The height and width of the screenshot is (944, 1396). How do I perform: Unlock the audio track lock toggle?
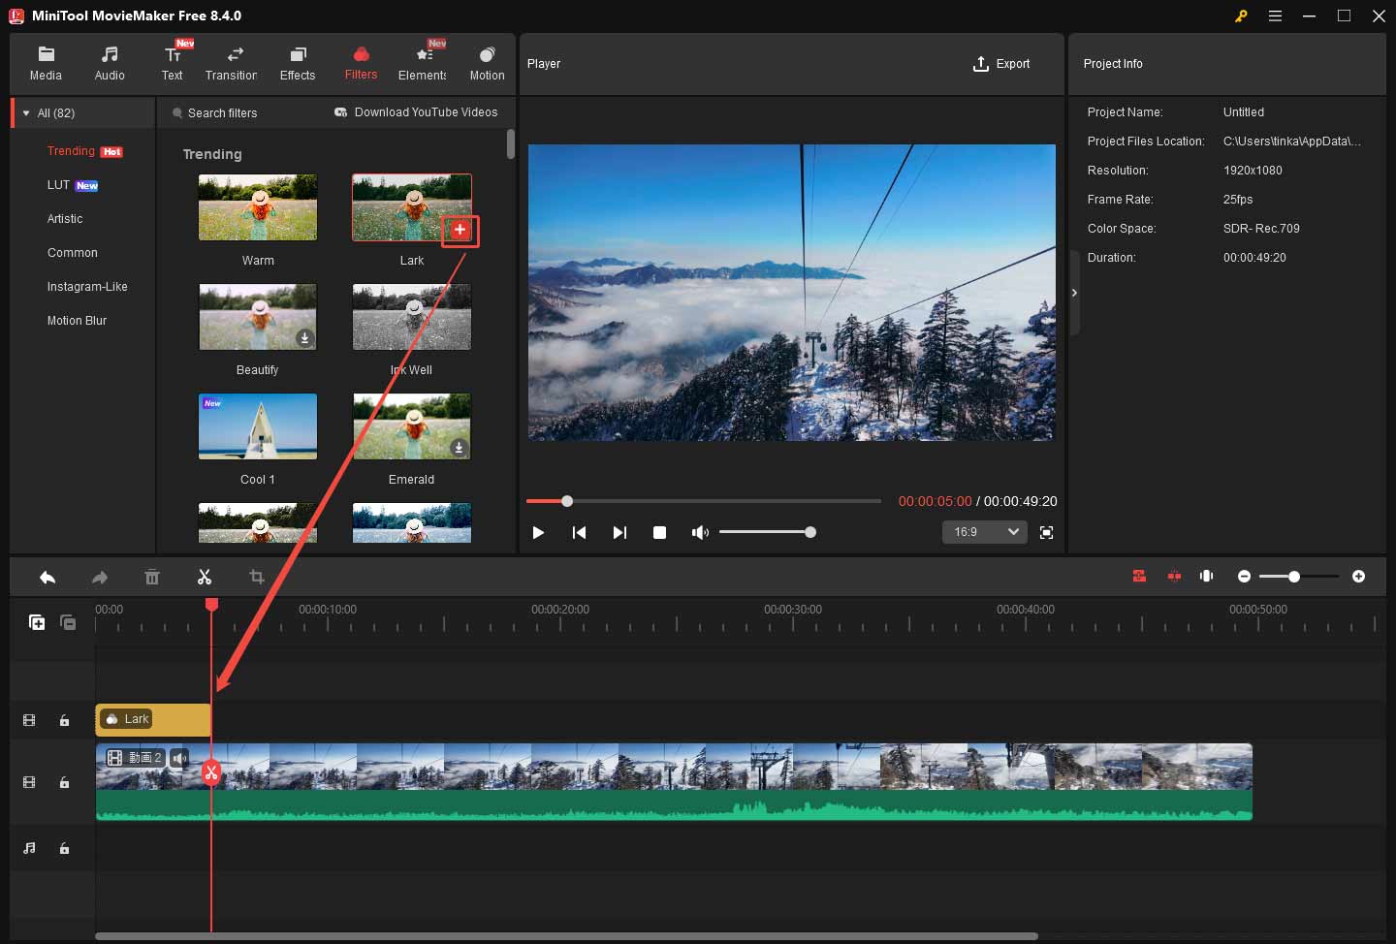click(64, 848)
